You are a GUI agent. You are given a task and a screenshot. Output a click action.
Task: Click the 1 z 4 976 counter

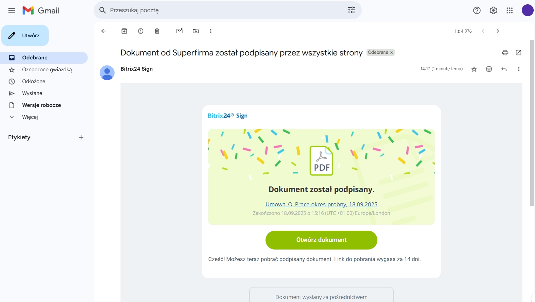(x=463, y=31)
